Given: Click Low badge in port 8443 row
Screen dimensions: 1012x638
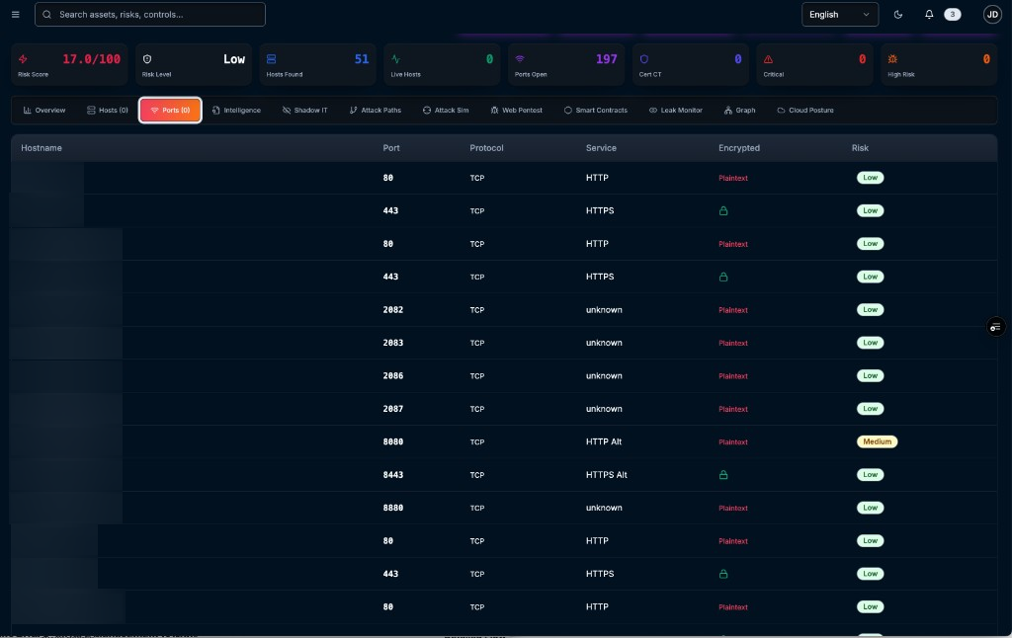Looking at the screenshot, I should 870,475.
